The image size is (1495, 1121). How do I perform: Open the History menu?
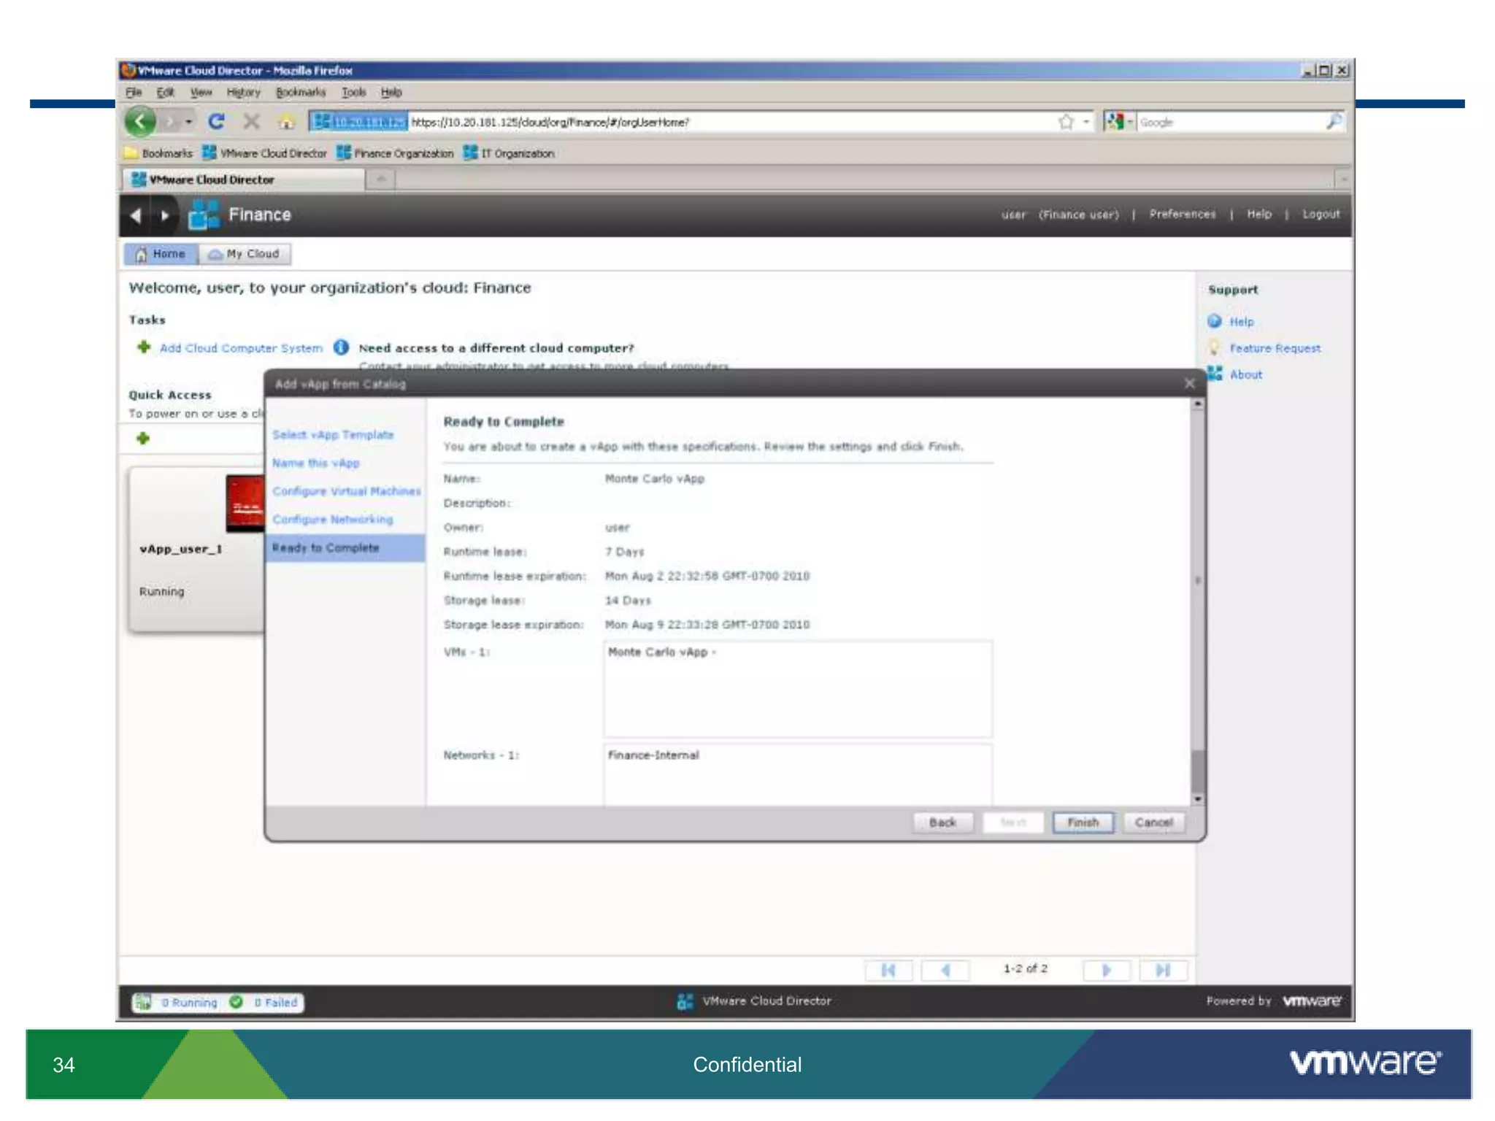[243, 92]
